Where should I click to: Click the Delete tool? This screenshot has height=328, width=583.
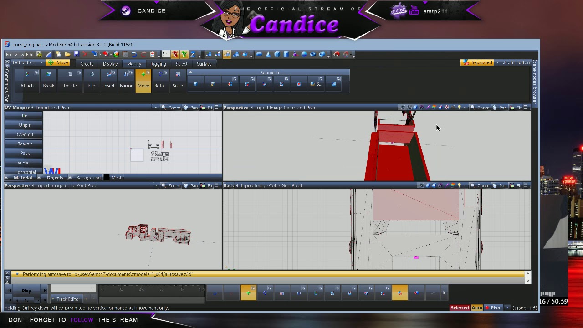[x=70, y=80]
